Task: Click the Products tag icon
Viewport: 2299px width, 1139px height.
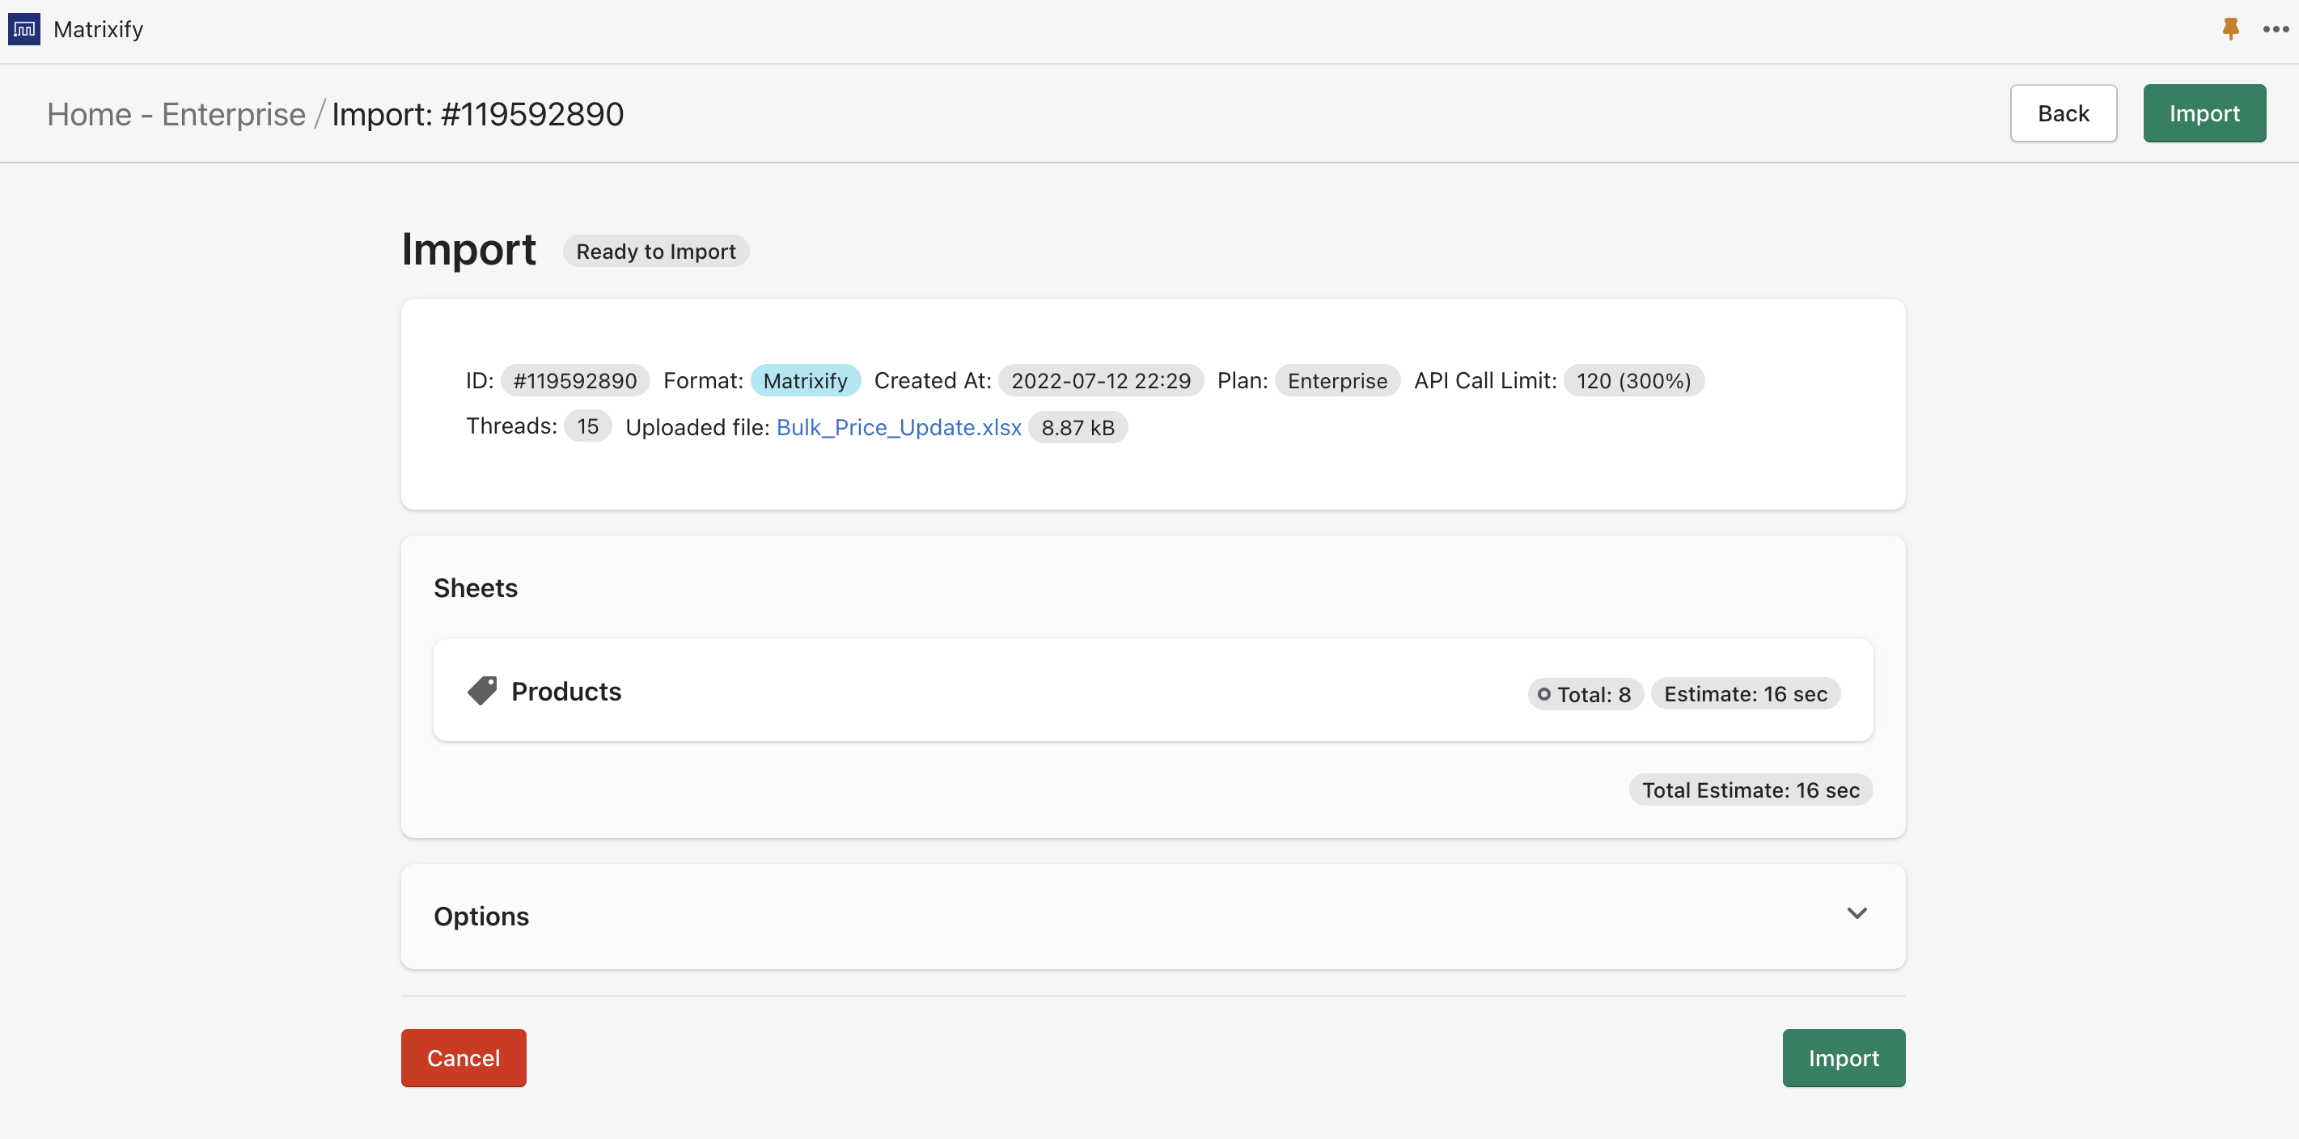Action: (x=482, y=691)
